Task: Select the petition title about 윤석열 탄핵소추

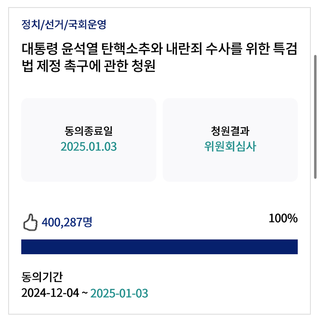Action: (159, 57)
